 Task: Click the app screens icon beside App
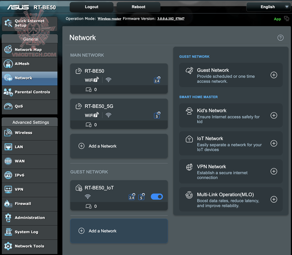pyautogui.click(x=287, y=18)
